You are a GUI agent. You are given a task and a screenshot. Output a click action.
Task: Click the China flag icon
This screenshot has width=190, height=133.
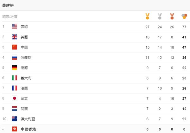(15, 47)
